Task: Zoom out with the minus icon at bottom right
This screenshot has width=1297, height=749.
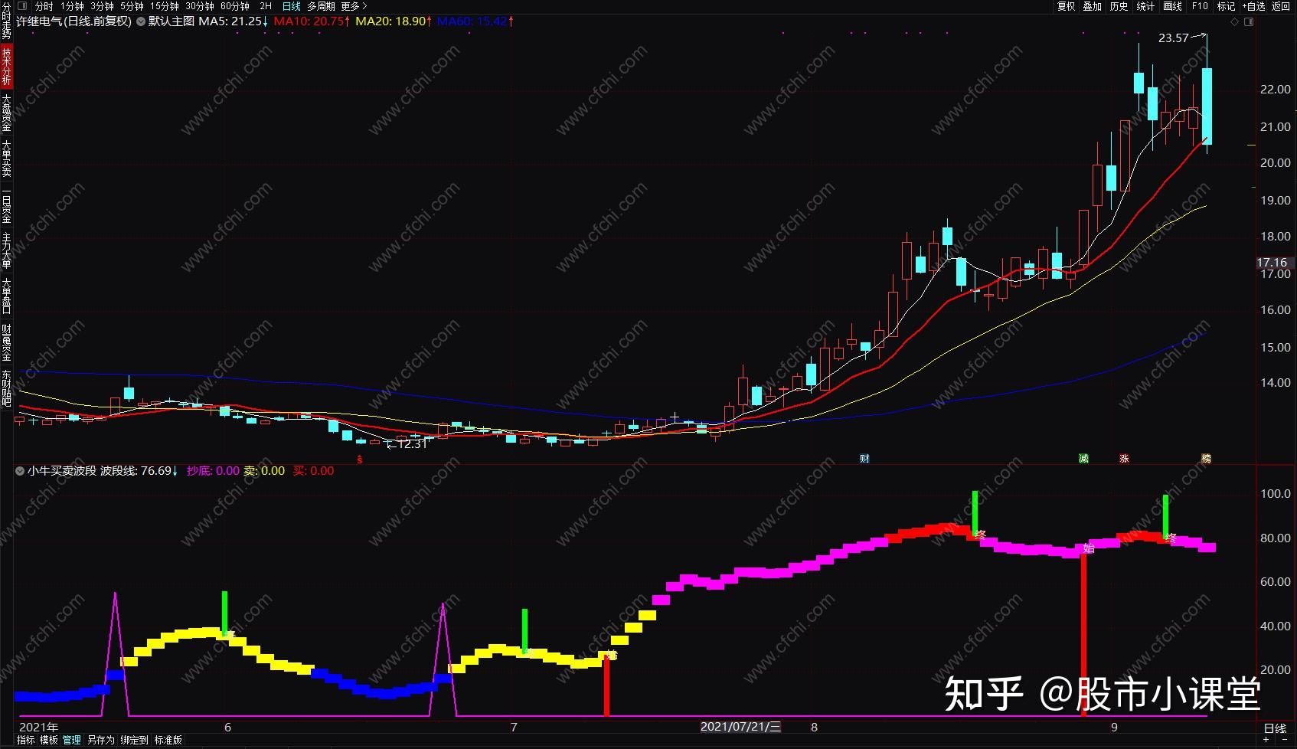Action: (1285, 740)
